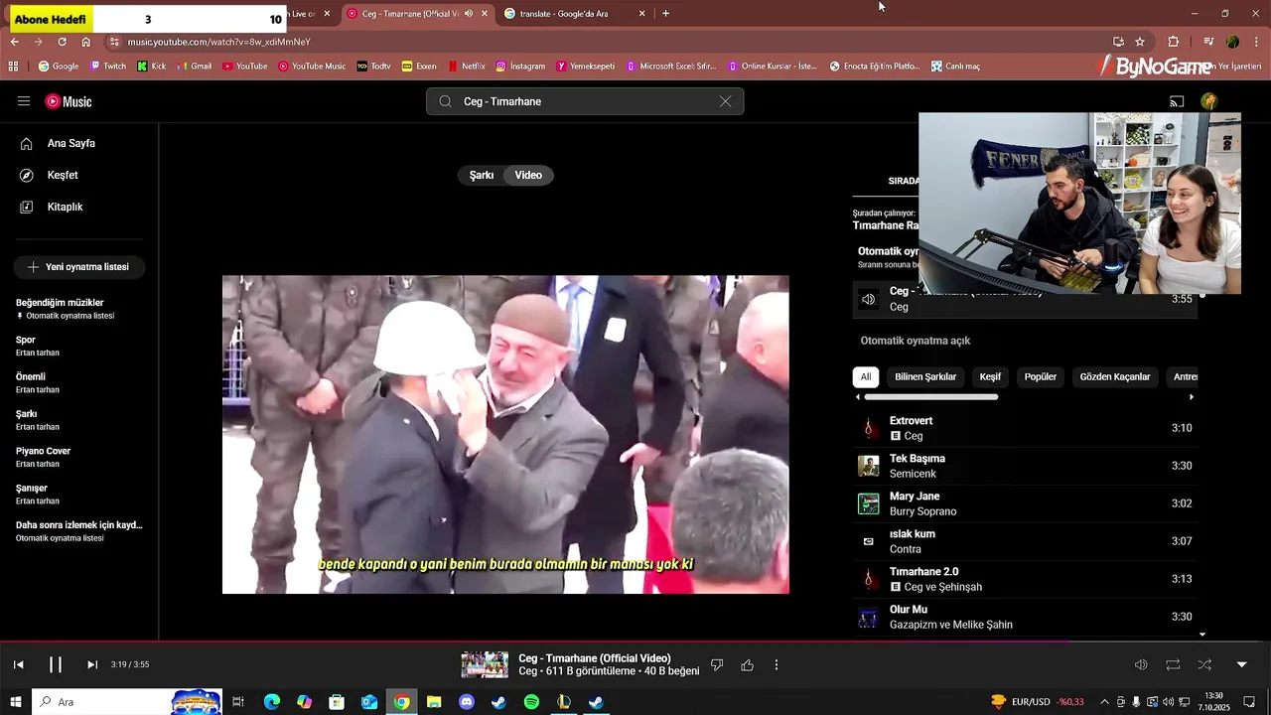
Task: Play ıslak kum by Contra
Action: pyautogui.click(x=1025, y=541)
